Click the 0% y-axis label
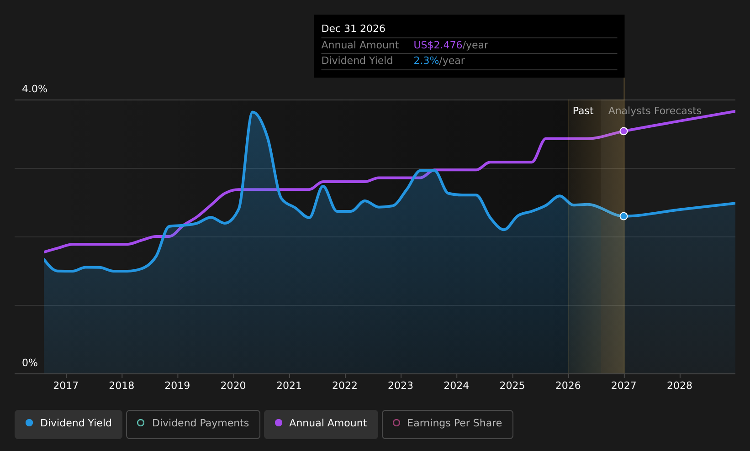This screenshot has width=750, height=451. click(30, 363)
